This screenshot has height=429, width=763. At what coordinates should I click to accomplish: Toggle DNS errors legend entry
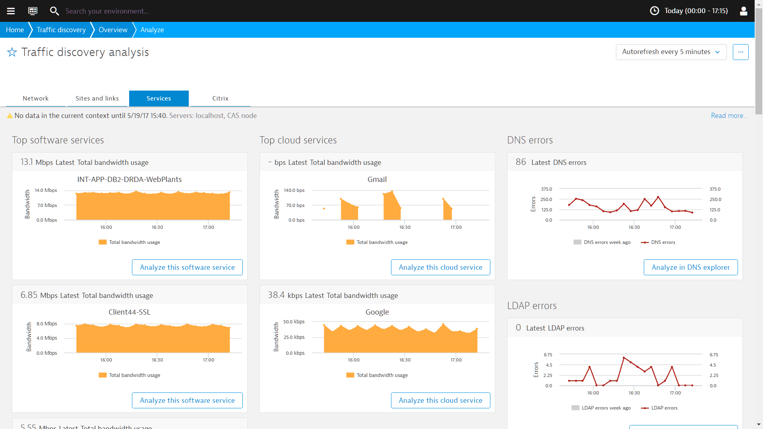click(658, 242)
